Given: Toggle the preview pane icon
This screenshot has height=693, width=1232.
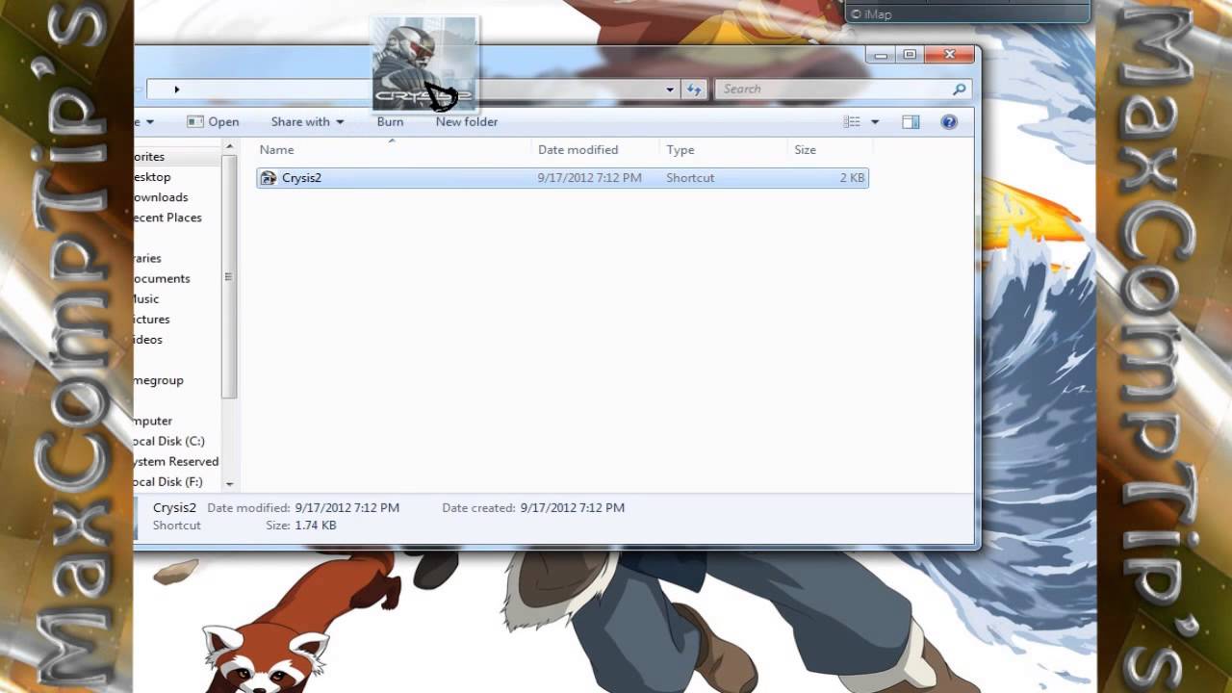Looking at the screenshot, I should [911, 121].
